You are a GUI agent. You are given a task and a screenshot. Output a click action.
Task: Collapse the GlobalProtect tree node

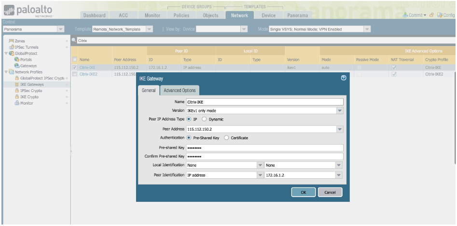coord(6,53)
